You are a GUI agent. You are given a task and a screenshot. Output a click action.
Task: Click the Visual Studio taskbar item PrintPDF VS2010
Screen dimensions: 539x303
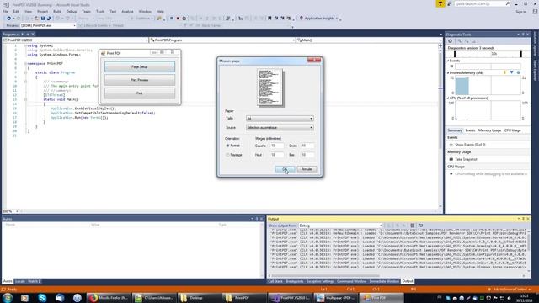(291, 298)
